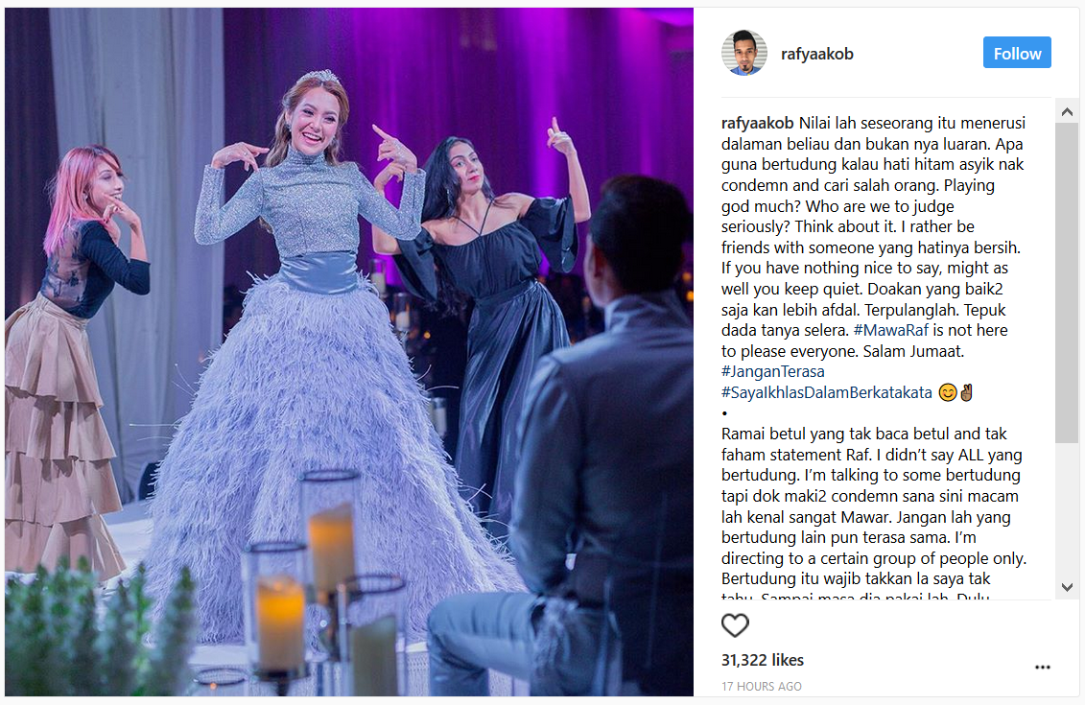1085x705 pixels.
Task: Click the 17 HOURS AGO timestamp
Action: click(x=761, y=687)
